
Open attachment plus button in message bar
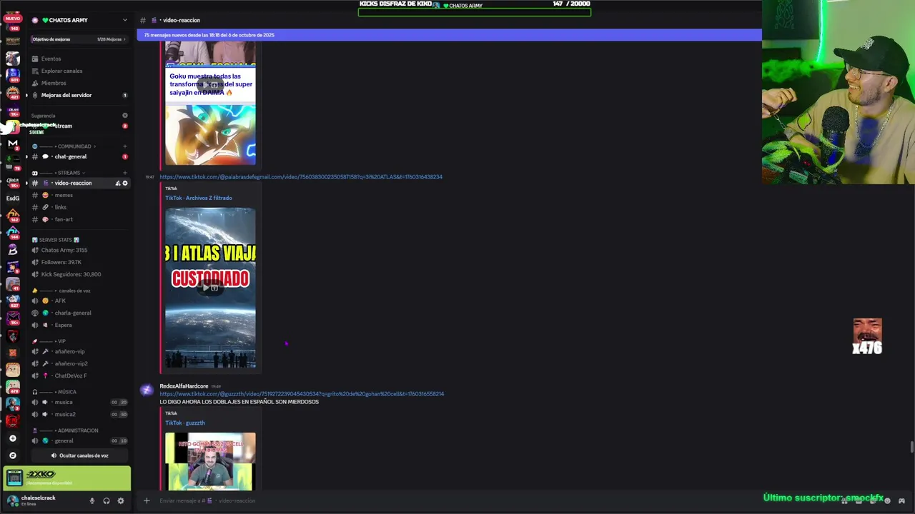click(147, 500)
